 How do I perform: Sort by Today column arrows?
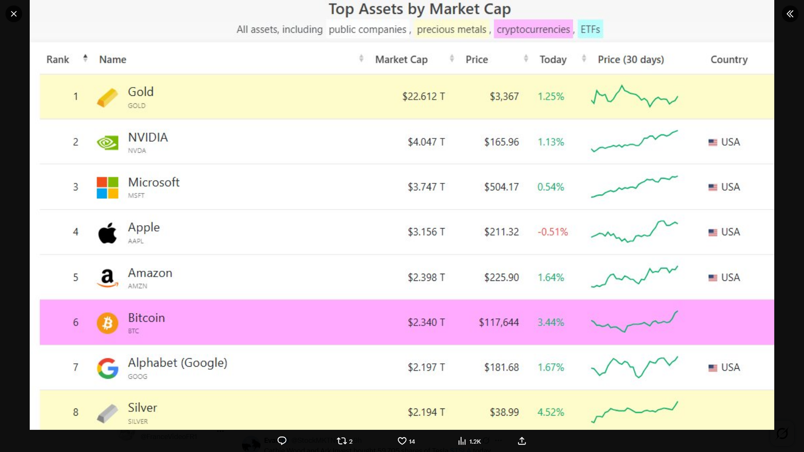coord(584,59)
